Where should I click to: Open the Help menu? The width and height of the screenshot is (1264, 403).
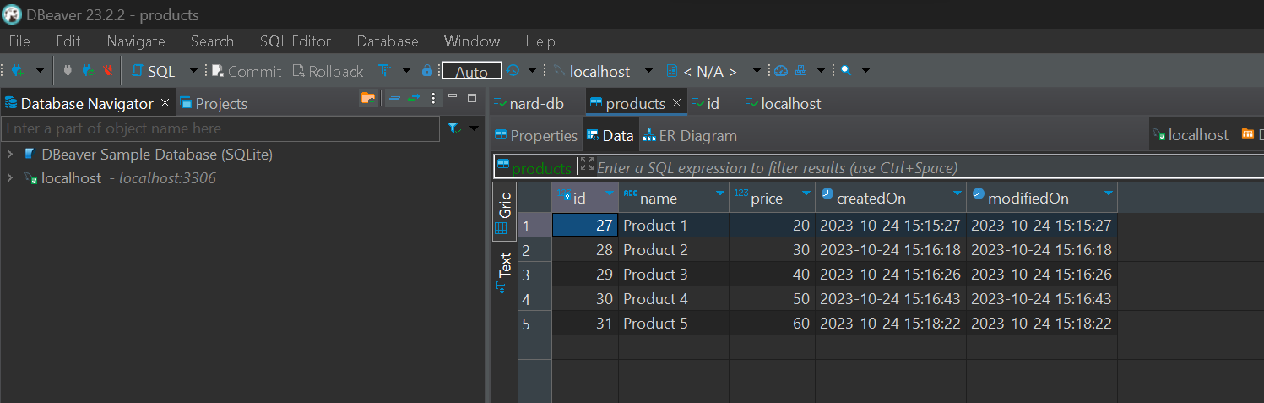[540, 41]
